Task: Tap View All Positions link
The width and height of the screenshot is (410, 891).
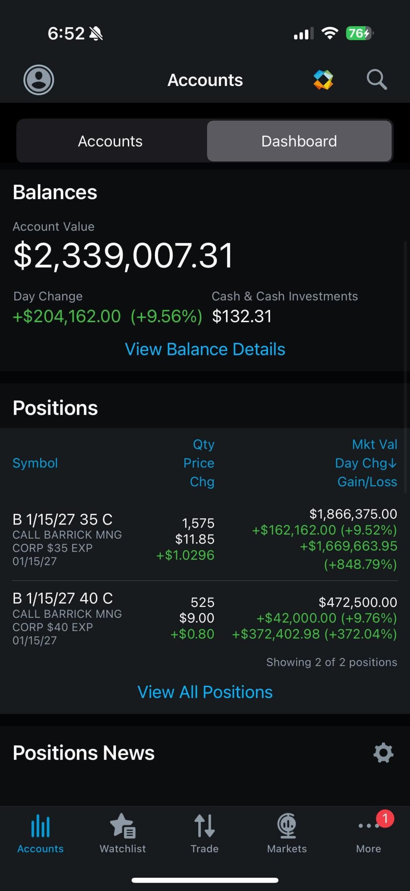Action: tap(205, 692)
